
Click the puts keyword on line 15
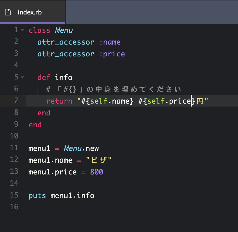[x=37, y=195]
